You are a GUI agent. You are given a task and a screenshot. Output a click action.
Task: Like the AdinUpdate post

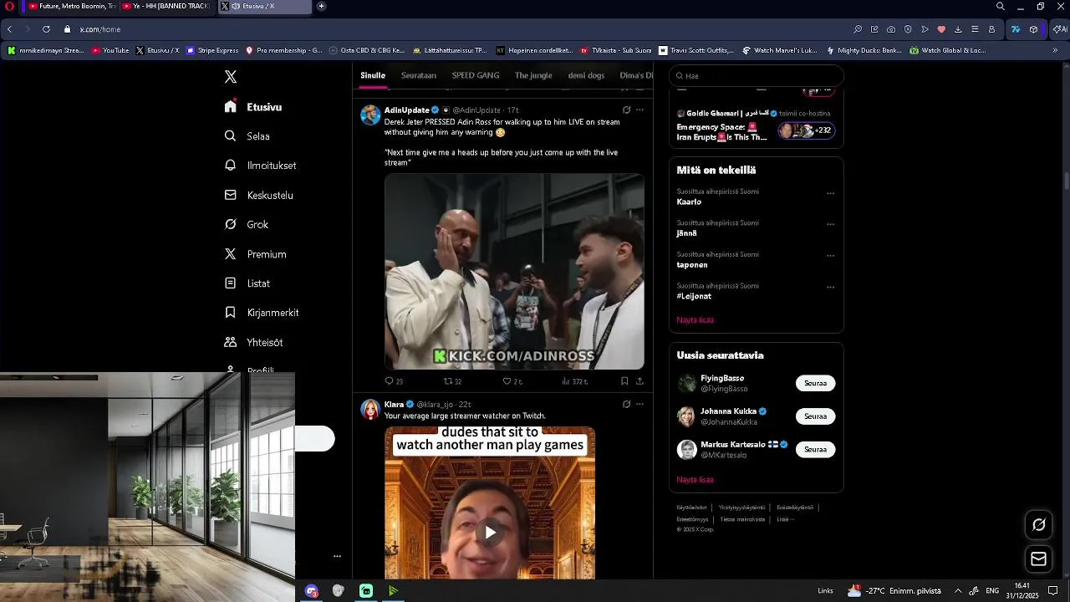click(512, 381)
